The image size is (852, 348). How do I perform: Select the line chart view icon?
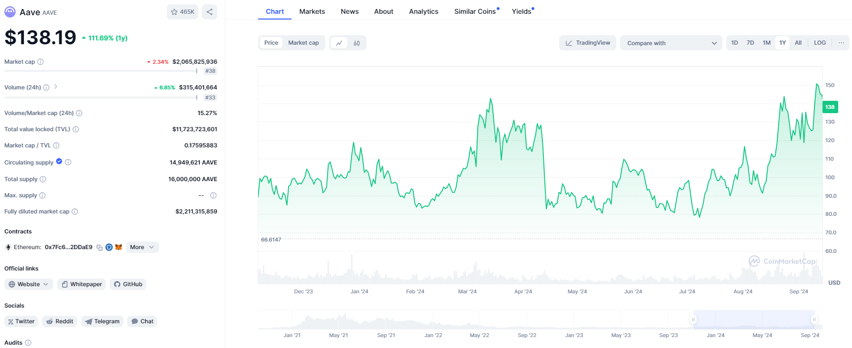tap(339, 43)
